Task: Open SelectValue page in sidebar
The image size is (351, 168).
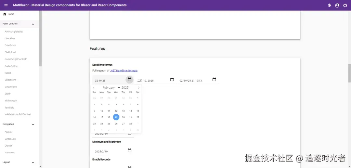Action: click(11, 86)
